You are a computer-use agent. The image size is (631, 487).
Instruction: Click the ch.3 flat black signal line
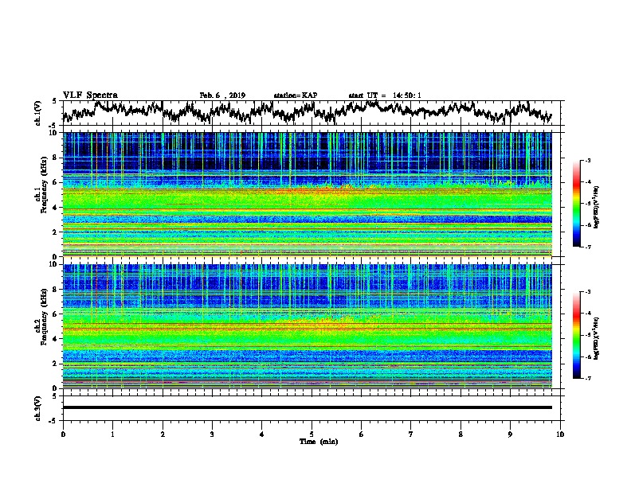307,407
